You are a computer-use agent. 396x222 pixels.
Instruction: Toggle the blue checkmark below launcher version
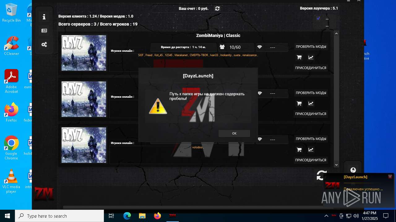pos(318,18)
